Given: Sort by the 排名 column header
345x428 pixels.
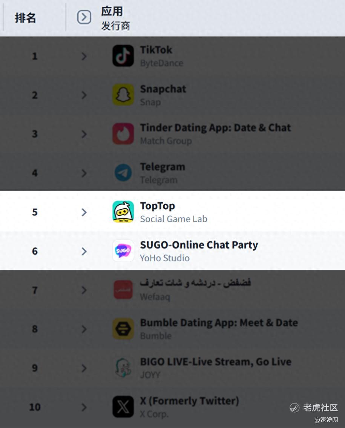Looking at the screenshot, I should (25, 18).
